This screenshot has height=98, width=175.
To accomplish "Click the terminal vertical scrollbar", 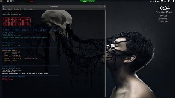I will pos(105,54).
